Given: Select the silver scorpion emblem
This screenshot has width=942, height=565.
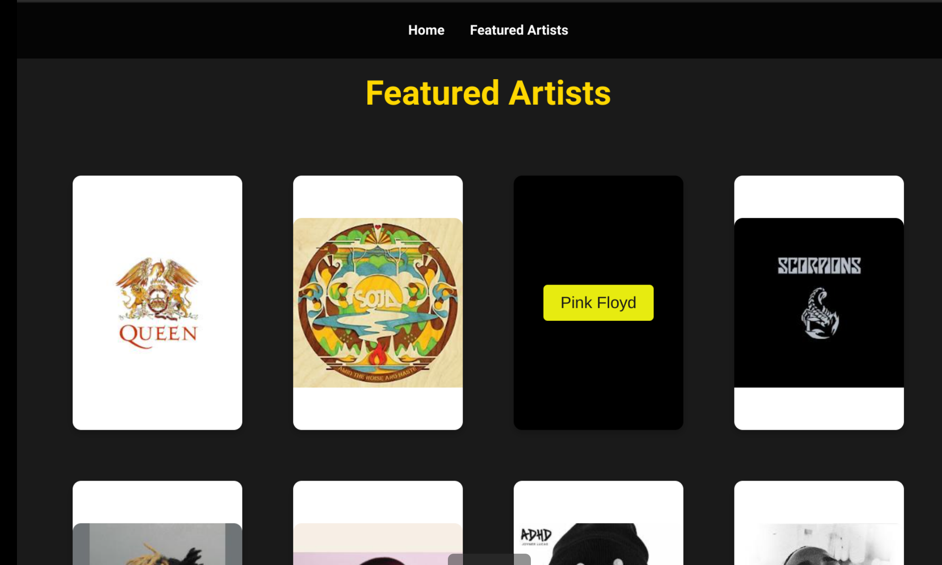Looking at the screenshot, I should (820, 314).
